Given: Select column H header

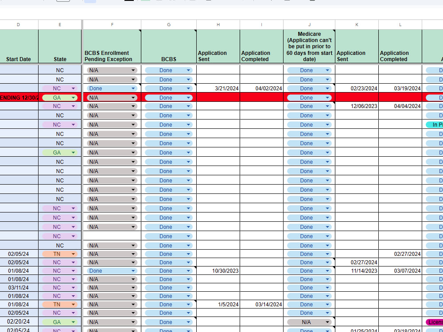Looking at the screenshot, I should (x=218, y=25).
